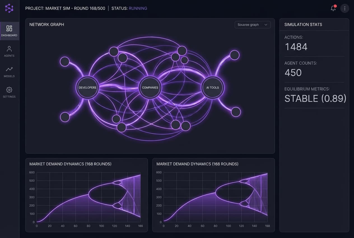354x238 pixels.
Task: Select the Dashboard grid icon
Action: tap(9, 29)
